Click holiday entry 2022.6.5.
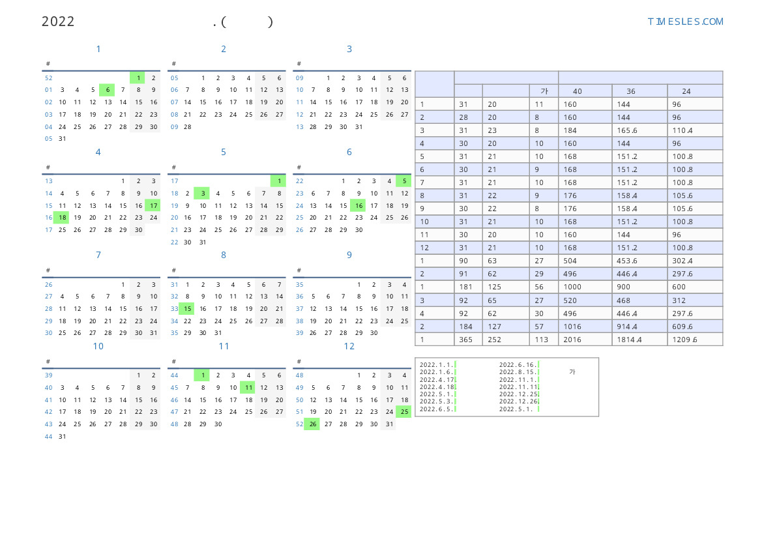The height and width of the screenshot is (539, 762). pyautogui.click(x=437, y=409)
